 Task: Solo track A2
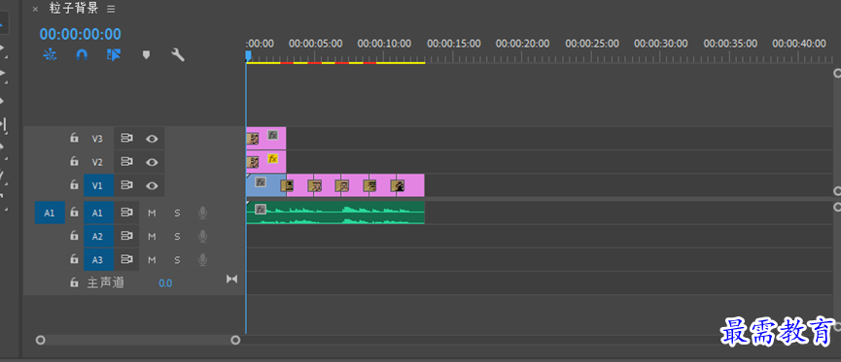(177, 236)
